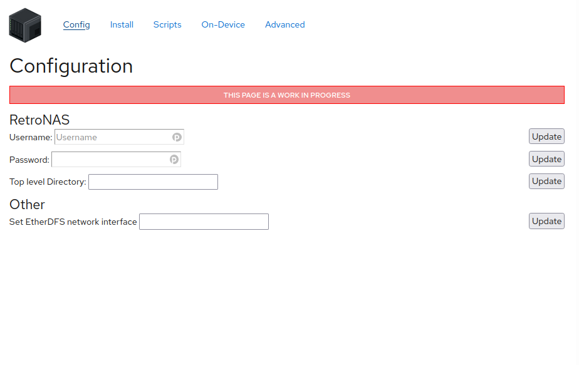Click the 'Top level Directory:' label

coord(48,182)
